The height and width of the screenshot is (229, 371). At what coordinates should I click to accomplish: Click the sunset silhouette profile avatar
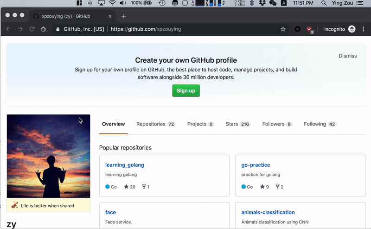[x=49, y=156]
